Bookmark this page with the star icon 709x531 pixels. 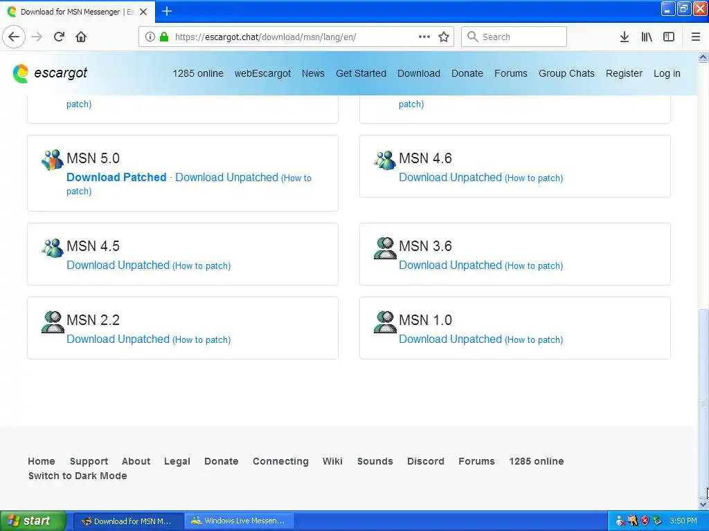(444, 37)
